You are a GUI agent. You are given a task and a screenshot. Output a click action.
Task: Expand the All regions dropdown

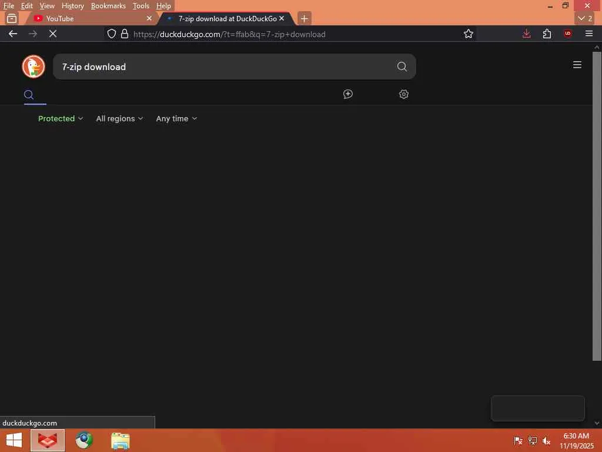click(x=119, y=118)
